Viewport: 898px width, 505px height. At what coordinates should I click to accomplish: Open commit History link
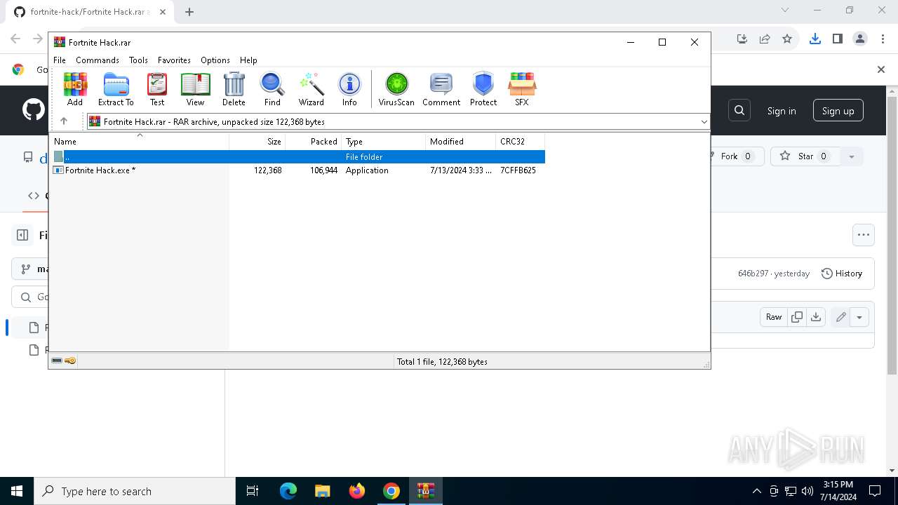pyautogui.click(x=841, y=274)
